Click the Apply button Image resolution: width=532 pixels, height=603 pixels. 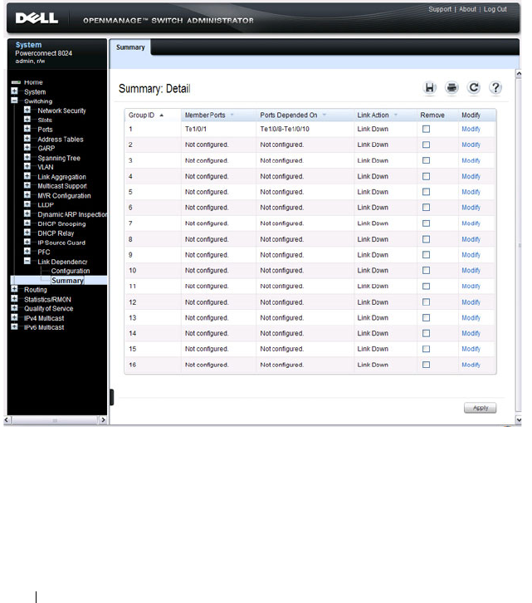[x=480, y=408]
